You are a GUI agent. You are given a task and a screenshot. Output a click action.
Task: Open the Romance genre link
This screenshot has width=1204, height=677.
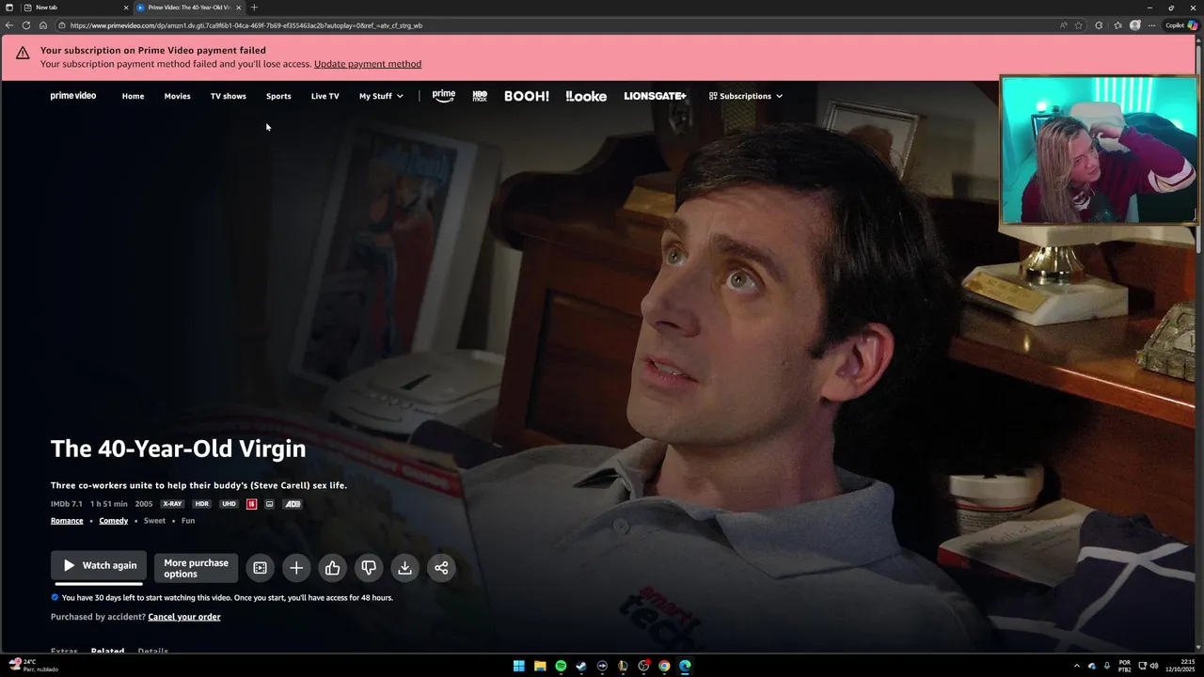click(x=67, y=521)
